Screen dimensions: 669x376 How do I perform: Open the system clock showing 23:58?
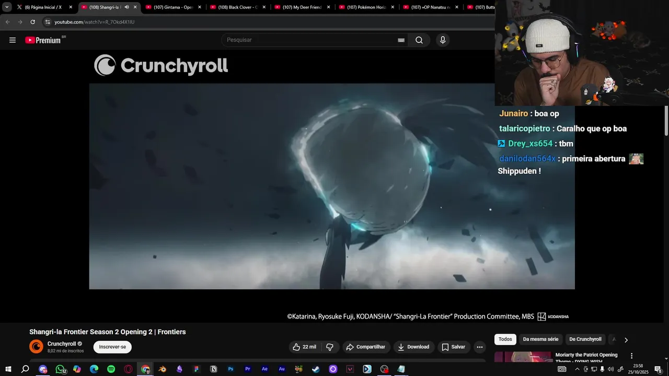pyautogui.click(x=638, y=369)
